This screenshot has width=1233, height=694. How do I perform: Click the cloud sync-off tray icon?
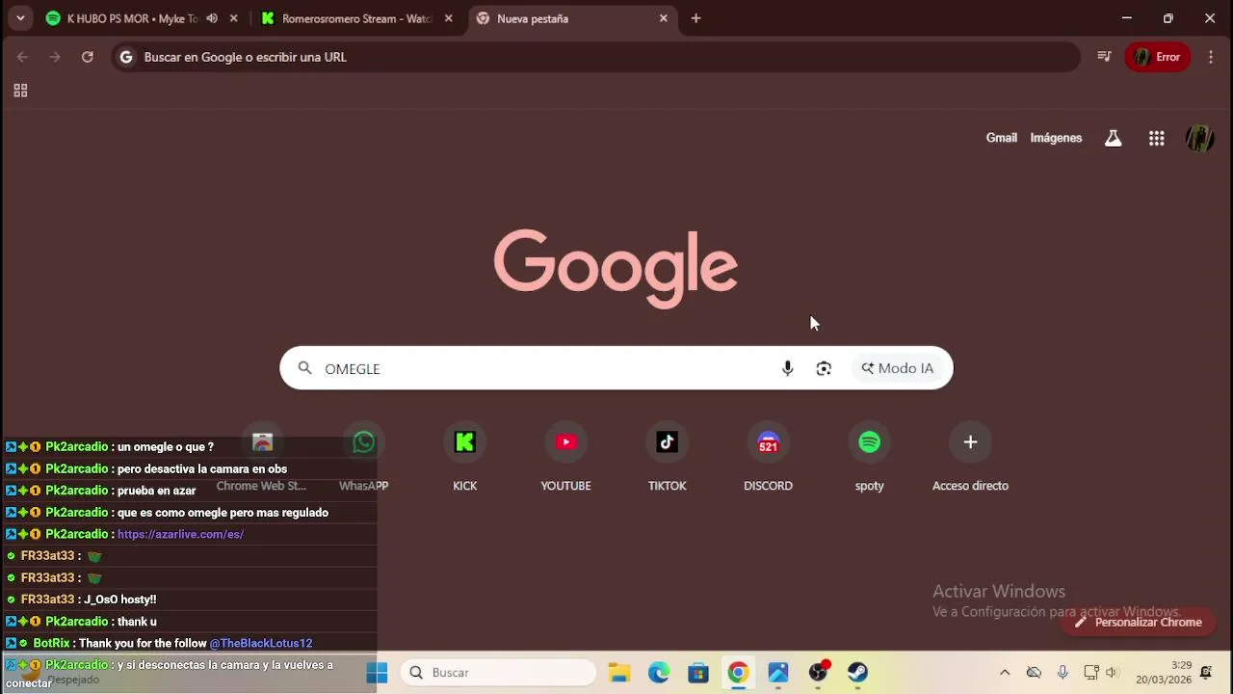1034,672
